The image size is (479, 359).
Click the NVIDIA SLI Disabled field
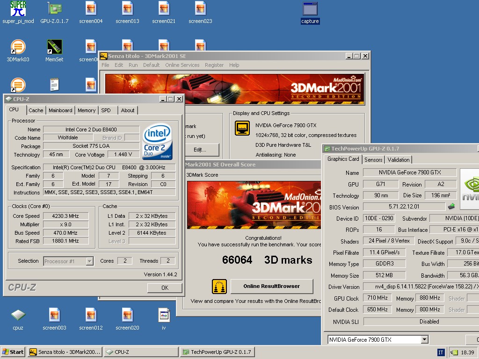click(x=421, y=322)
